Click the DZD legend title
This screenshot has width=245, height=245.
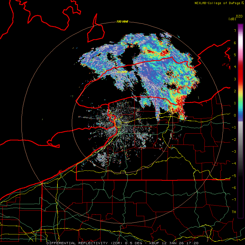[239, 16]
